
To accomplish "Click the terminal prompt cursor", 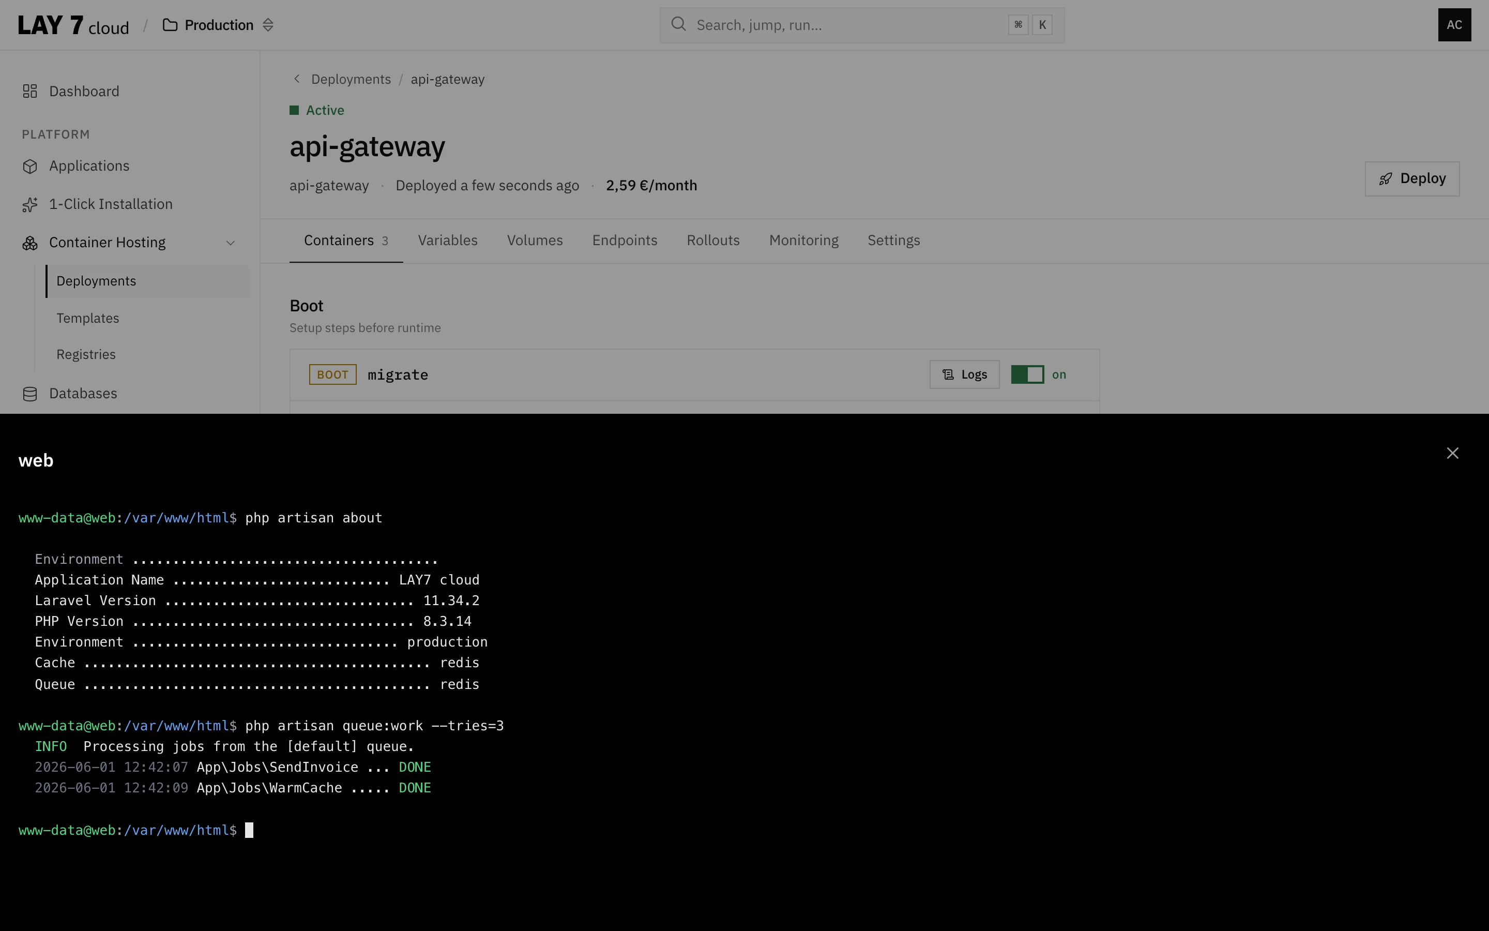I will click(249, 830).
